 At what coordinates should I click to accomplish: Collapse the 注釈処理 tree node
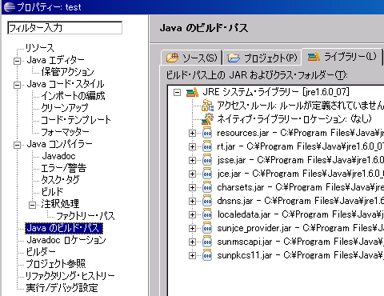click(x=32, y=205)
